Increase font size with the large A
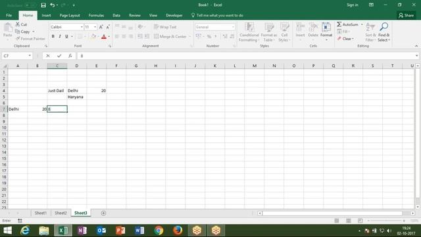Viewport: 421px width, 237px height. coord(101,27)
